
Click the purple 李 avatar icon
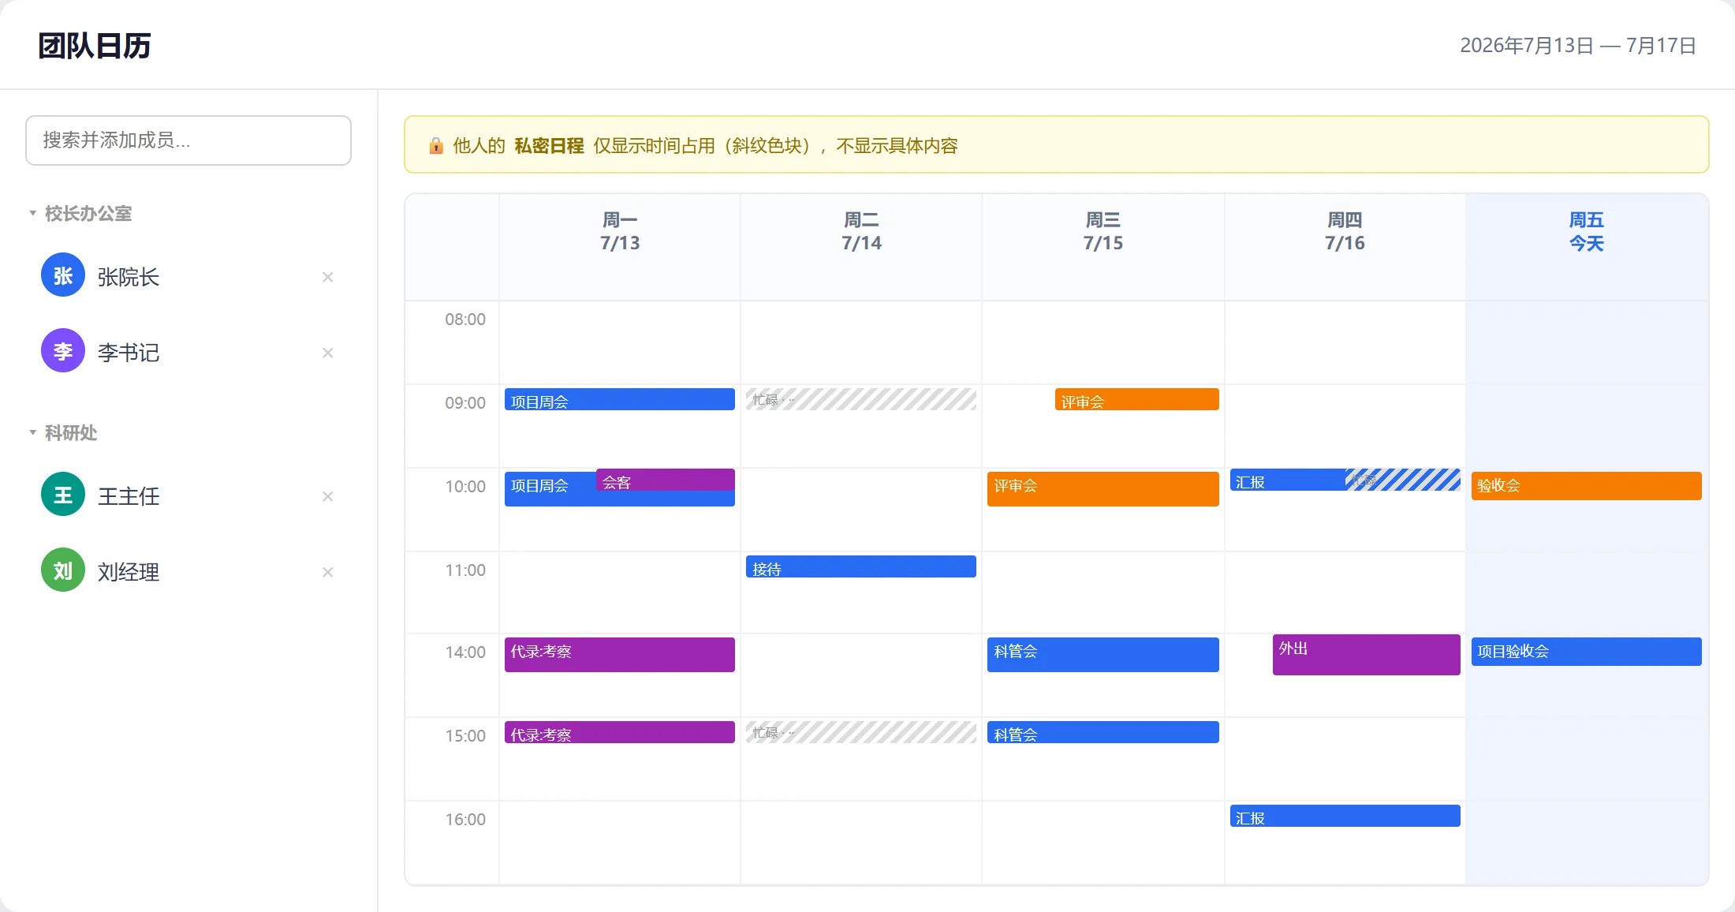(x=63, y=351)
